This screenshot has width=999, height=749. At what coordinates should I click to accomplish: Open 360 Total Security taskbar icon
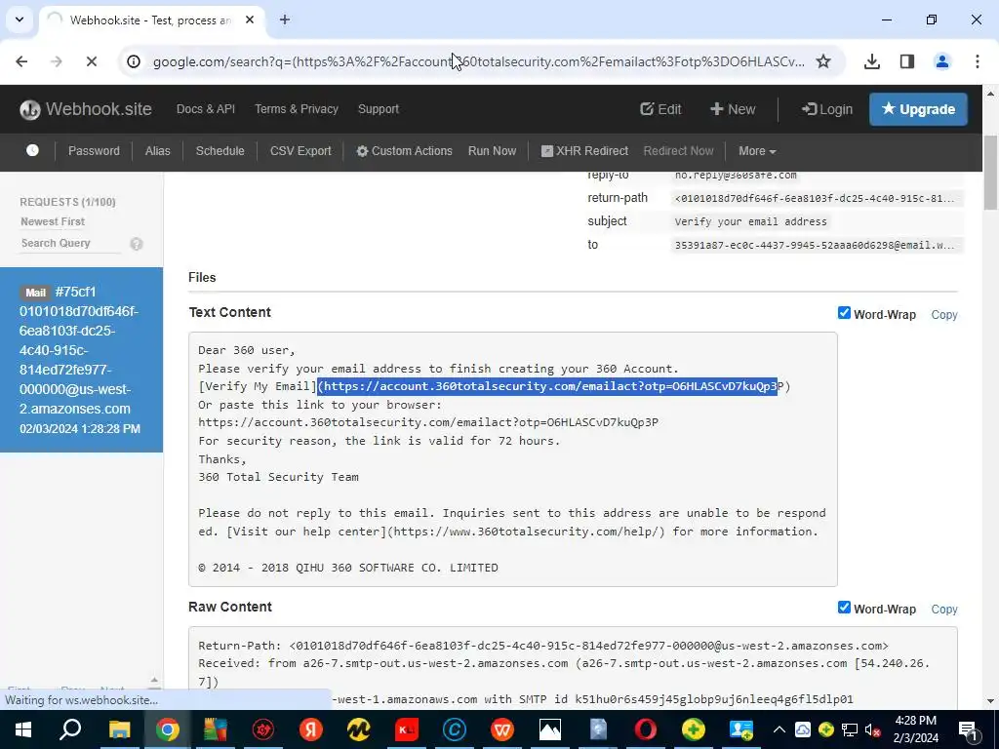pyautogui.click(x=694, y=729)
